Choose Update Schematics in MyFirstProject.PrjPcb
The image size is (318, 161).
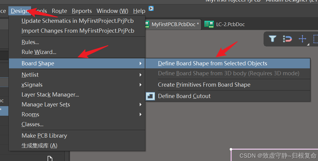pyautogui.click(x=77, y=21)
